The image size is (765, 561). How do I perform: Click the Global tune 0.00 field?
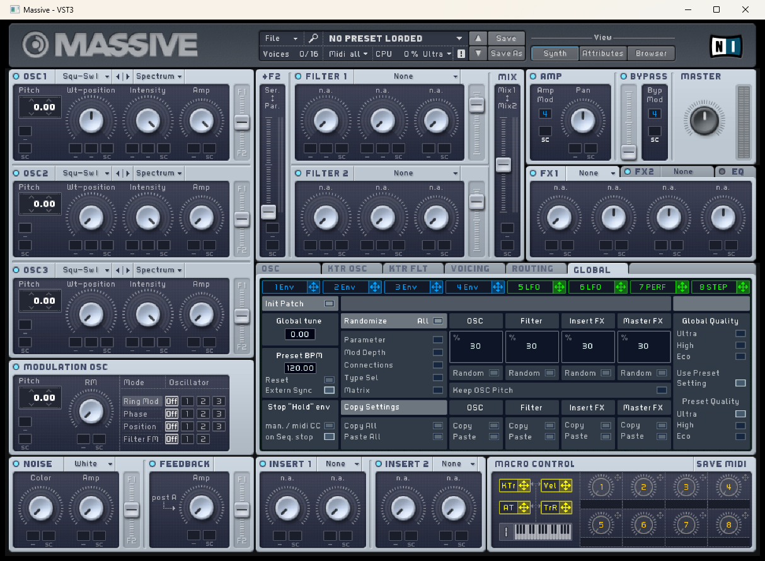coord(300,335)
